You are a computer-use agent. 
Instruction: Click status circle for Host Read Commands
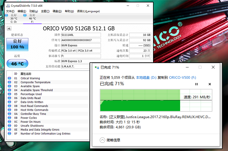coord(9,106)
